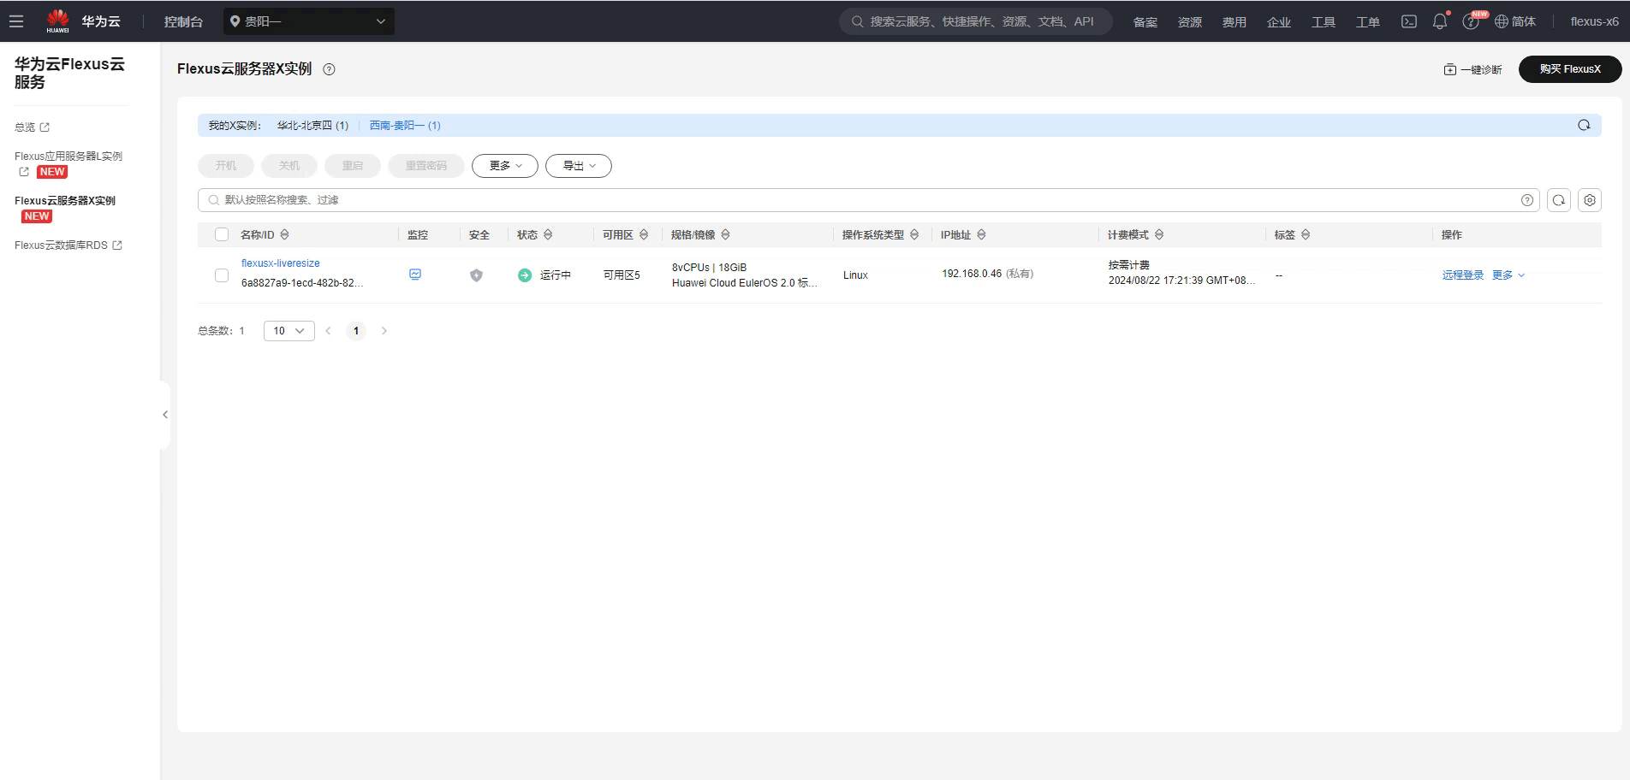Click the 一键诊断 diagnosis button
1630x780 pixels.
click(x=1472, y=69)
